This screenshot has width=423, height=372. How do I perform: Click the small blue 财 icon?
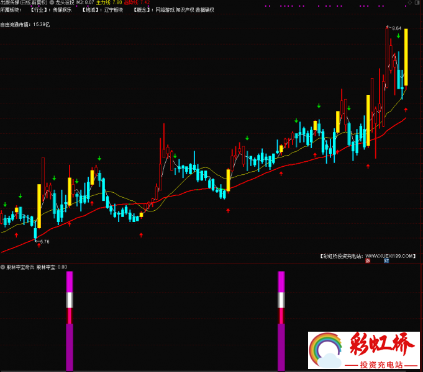[x=386, y=261]
